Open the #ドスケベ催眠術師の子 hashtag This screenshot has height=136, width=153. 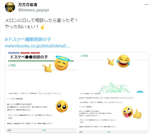28,39
